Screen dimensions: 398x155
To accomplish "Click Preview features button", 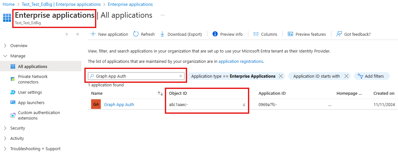I will click(x=307, y=34).
